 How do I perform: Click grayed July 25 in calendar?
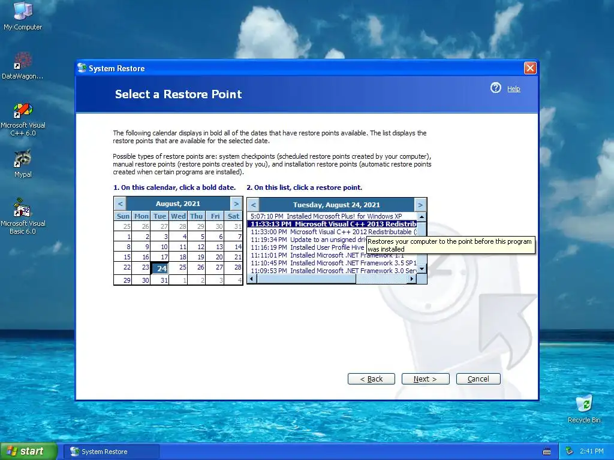123,226
